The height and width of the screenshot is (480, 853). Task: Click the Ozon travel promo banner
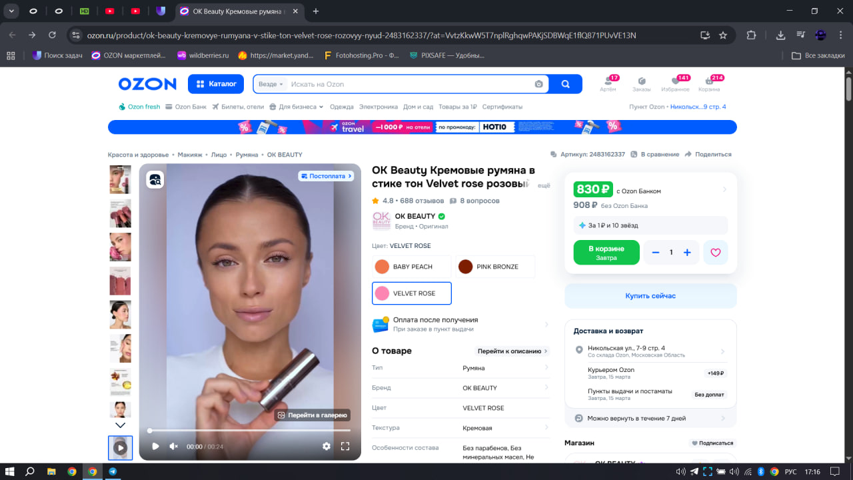(423, 127)
